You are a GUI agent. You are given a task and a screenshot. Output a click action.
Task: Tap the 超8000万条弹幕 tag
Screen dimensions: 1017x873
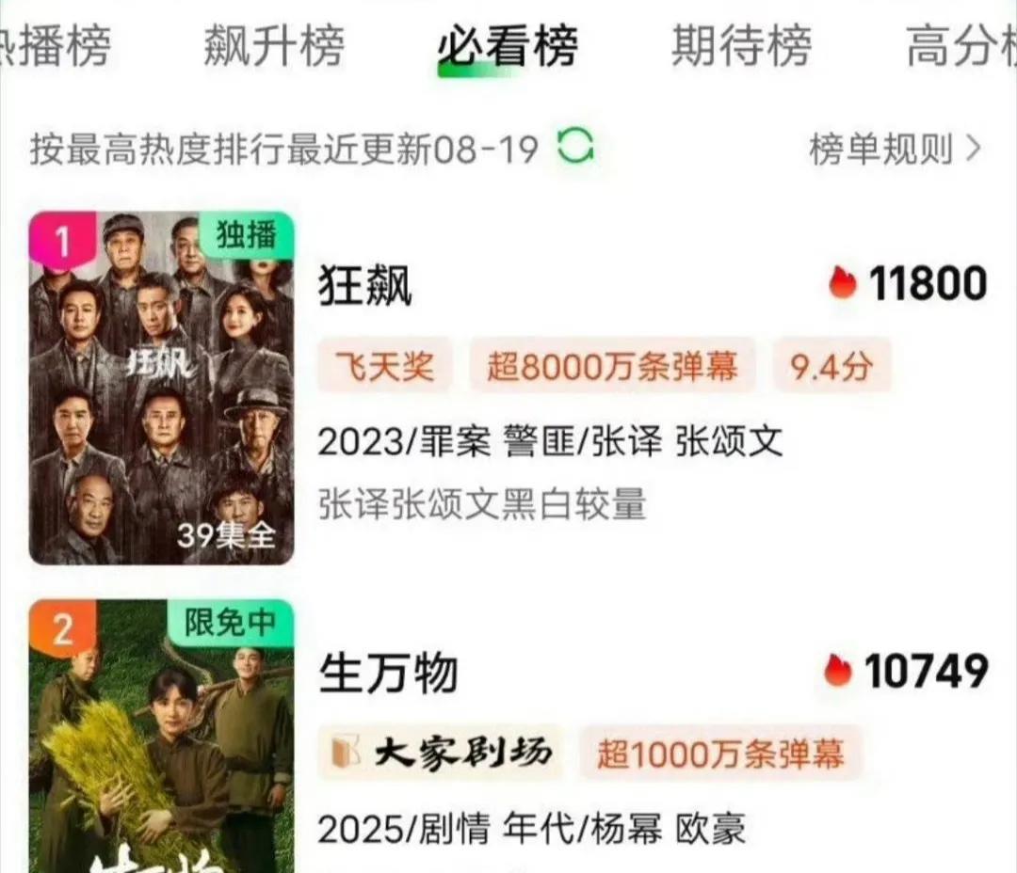612,366
